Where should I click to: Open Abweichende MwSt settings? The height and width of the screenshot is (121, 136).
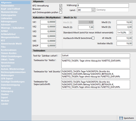click(x=11, y=44)
